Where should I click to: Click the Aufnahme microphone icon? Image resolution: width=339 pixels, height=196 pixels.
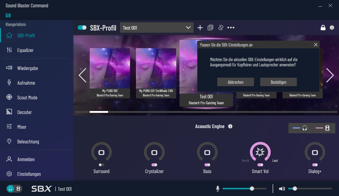tap(9, 82)
